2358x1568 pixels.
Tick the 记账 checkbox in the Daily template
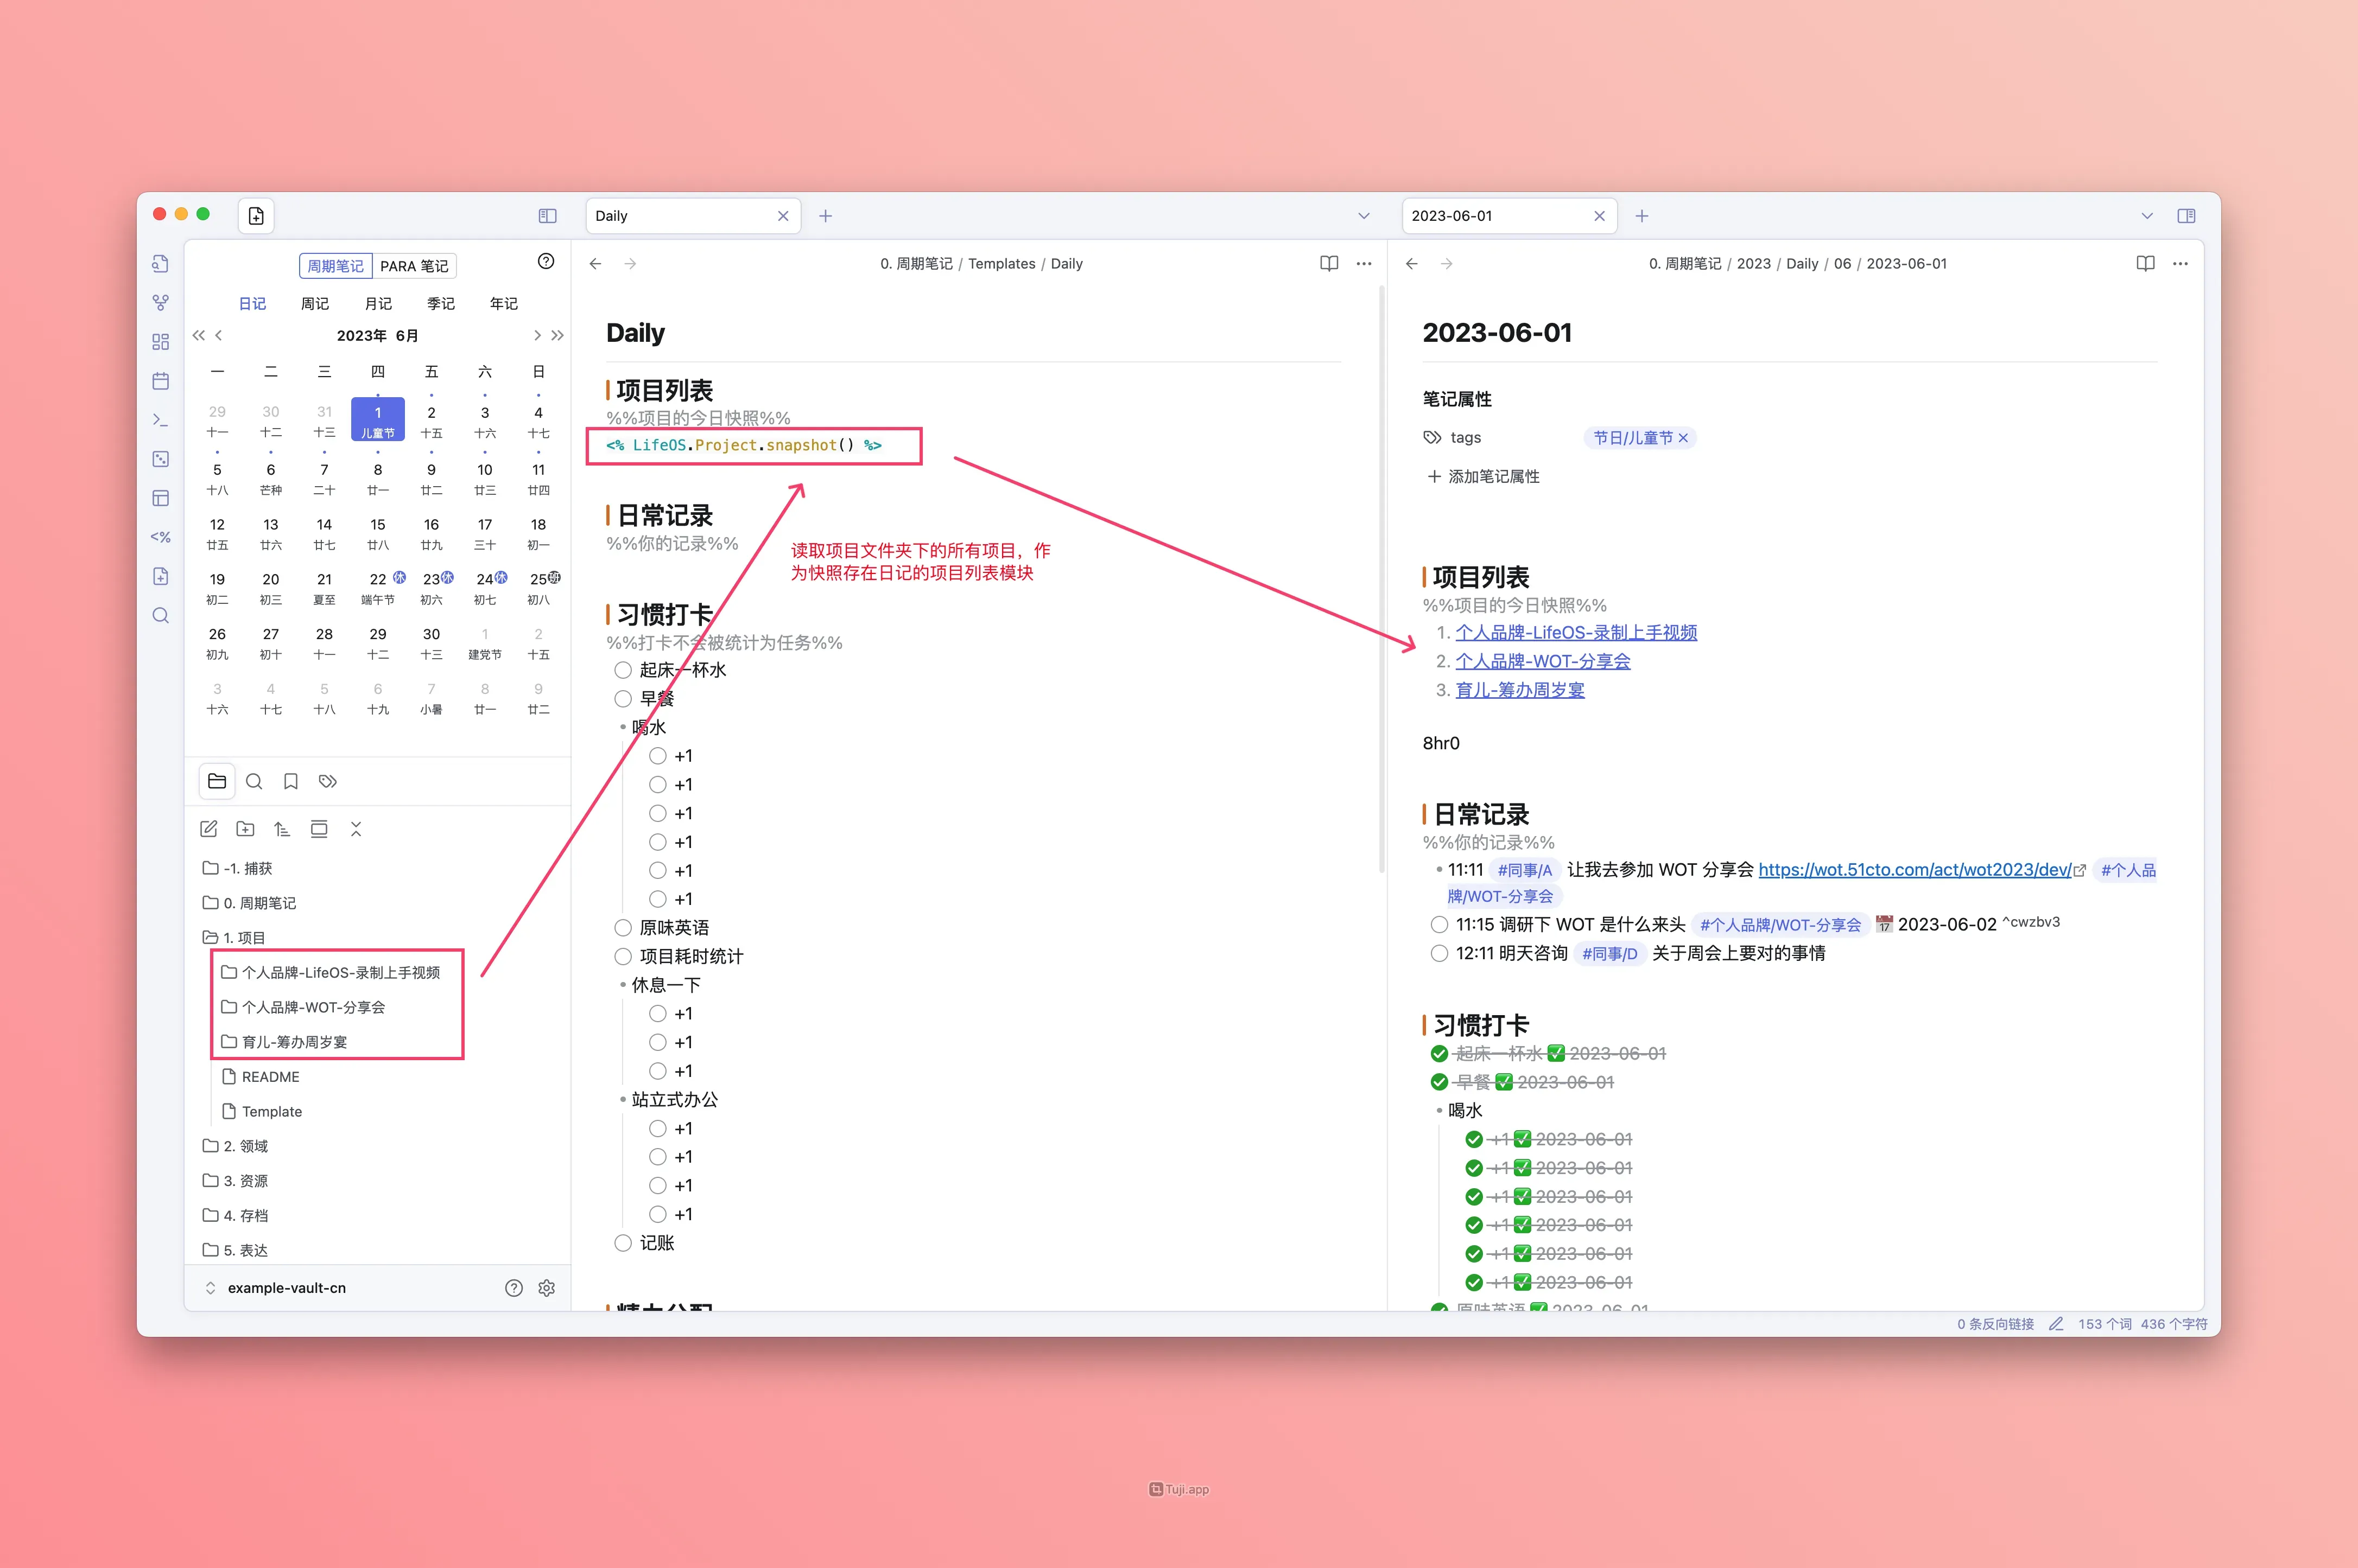(x=623, y=1243)
